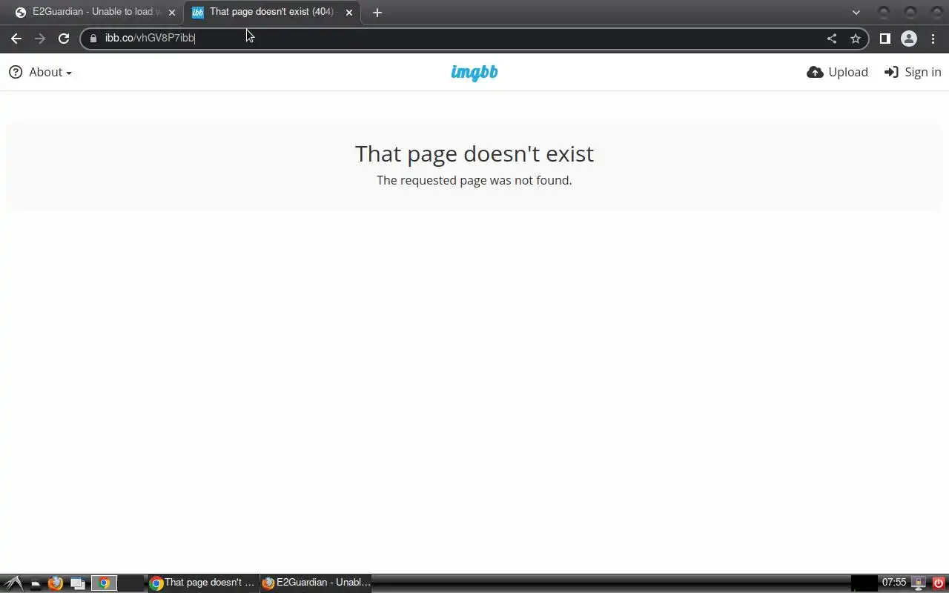
Task: Switch to the E2Guardian tab
Action: (x=95, y=12)
